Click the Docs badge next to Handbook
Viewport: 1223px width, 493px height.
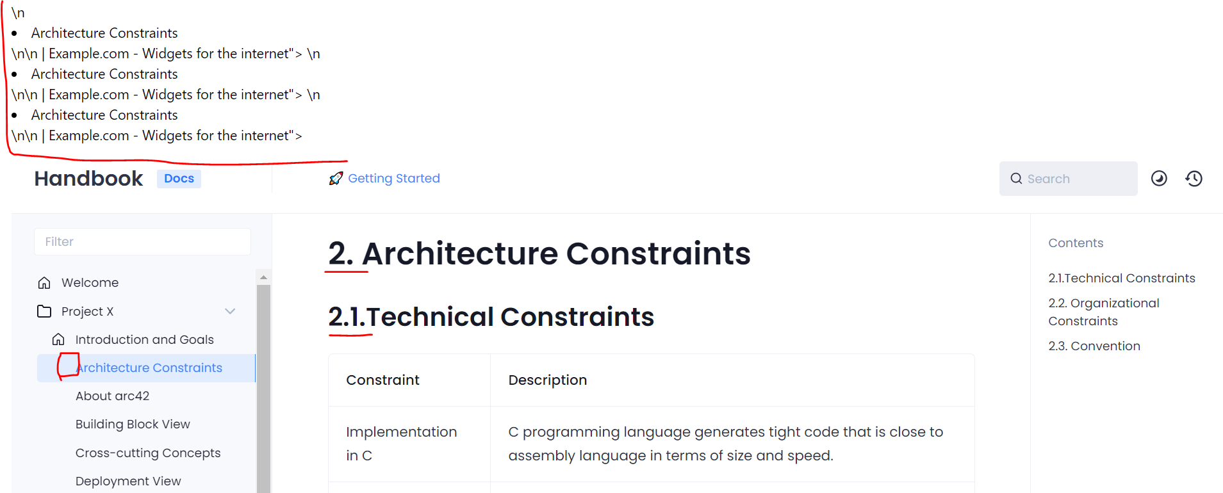(179, 179)
